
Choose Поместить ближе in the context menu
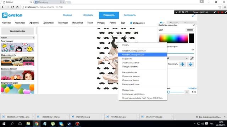(x=142, y=80)
